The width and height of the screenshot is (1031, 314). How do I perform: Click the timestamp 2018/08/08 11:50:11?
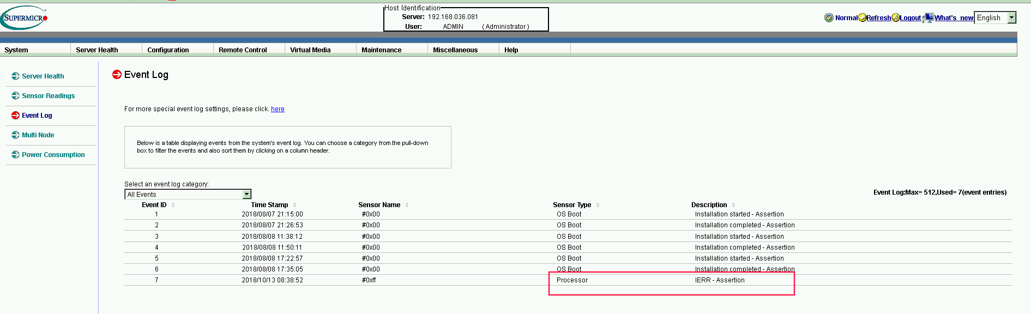click(x=272, y=247)
